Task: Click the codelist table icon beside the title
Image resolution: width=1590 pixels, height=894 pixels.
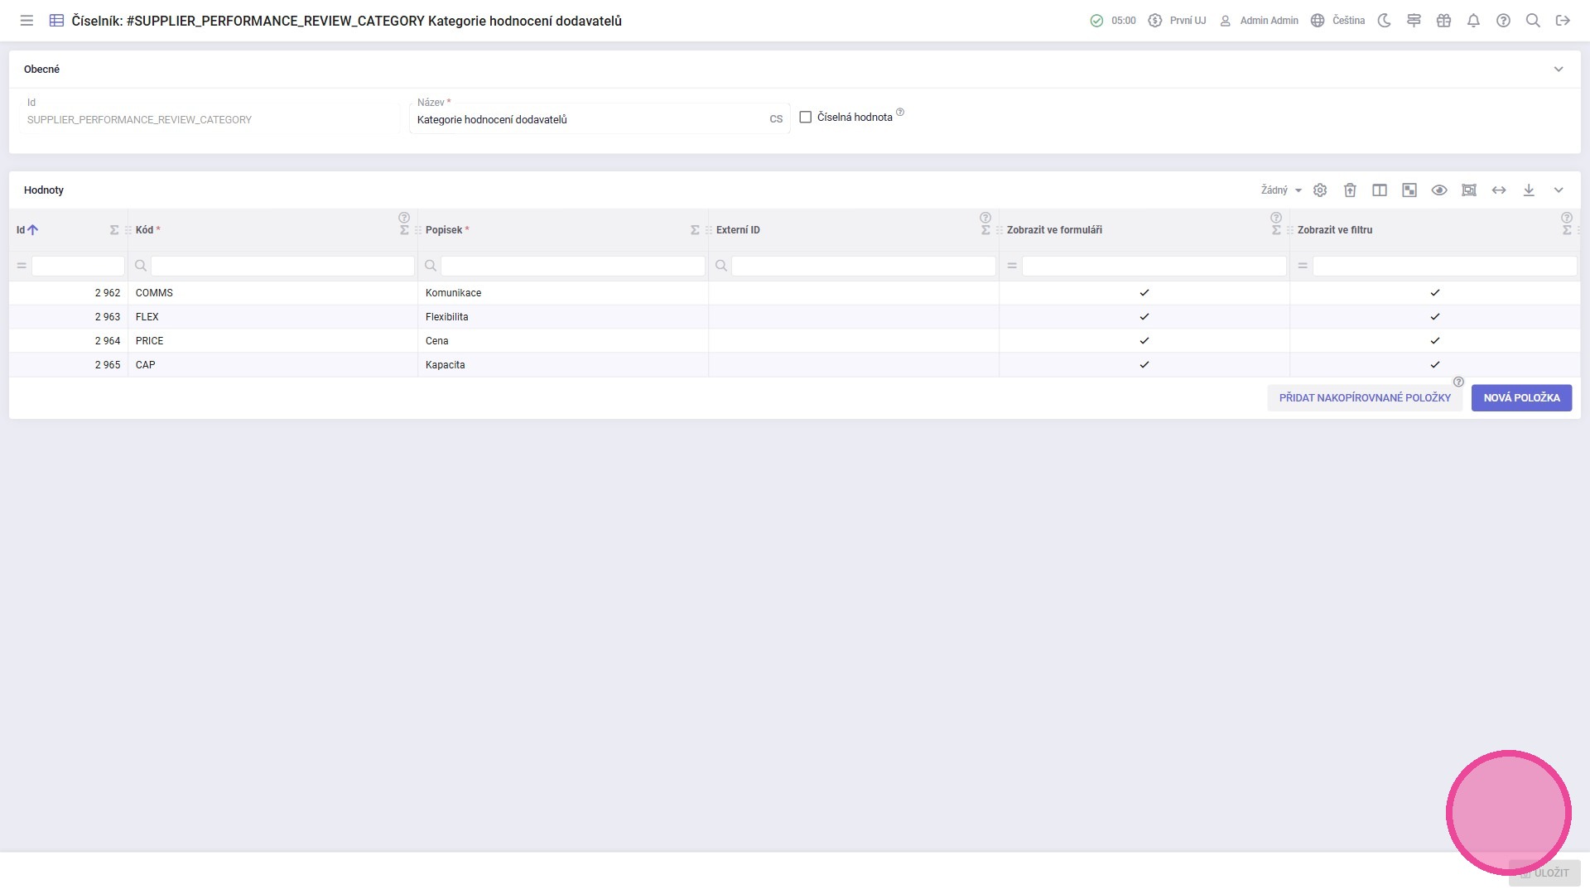Action: pos(56,21)
